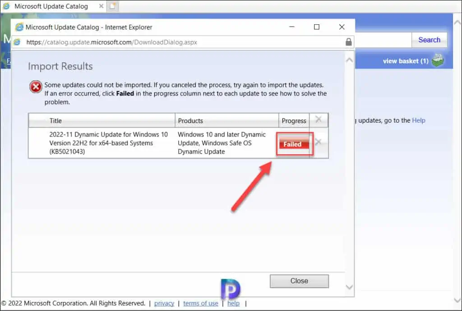Image resolution: width=462 pixels, height=311 pixels.
Task: Click the Progress column header
Action: click(x=294, y=121)
